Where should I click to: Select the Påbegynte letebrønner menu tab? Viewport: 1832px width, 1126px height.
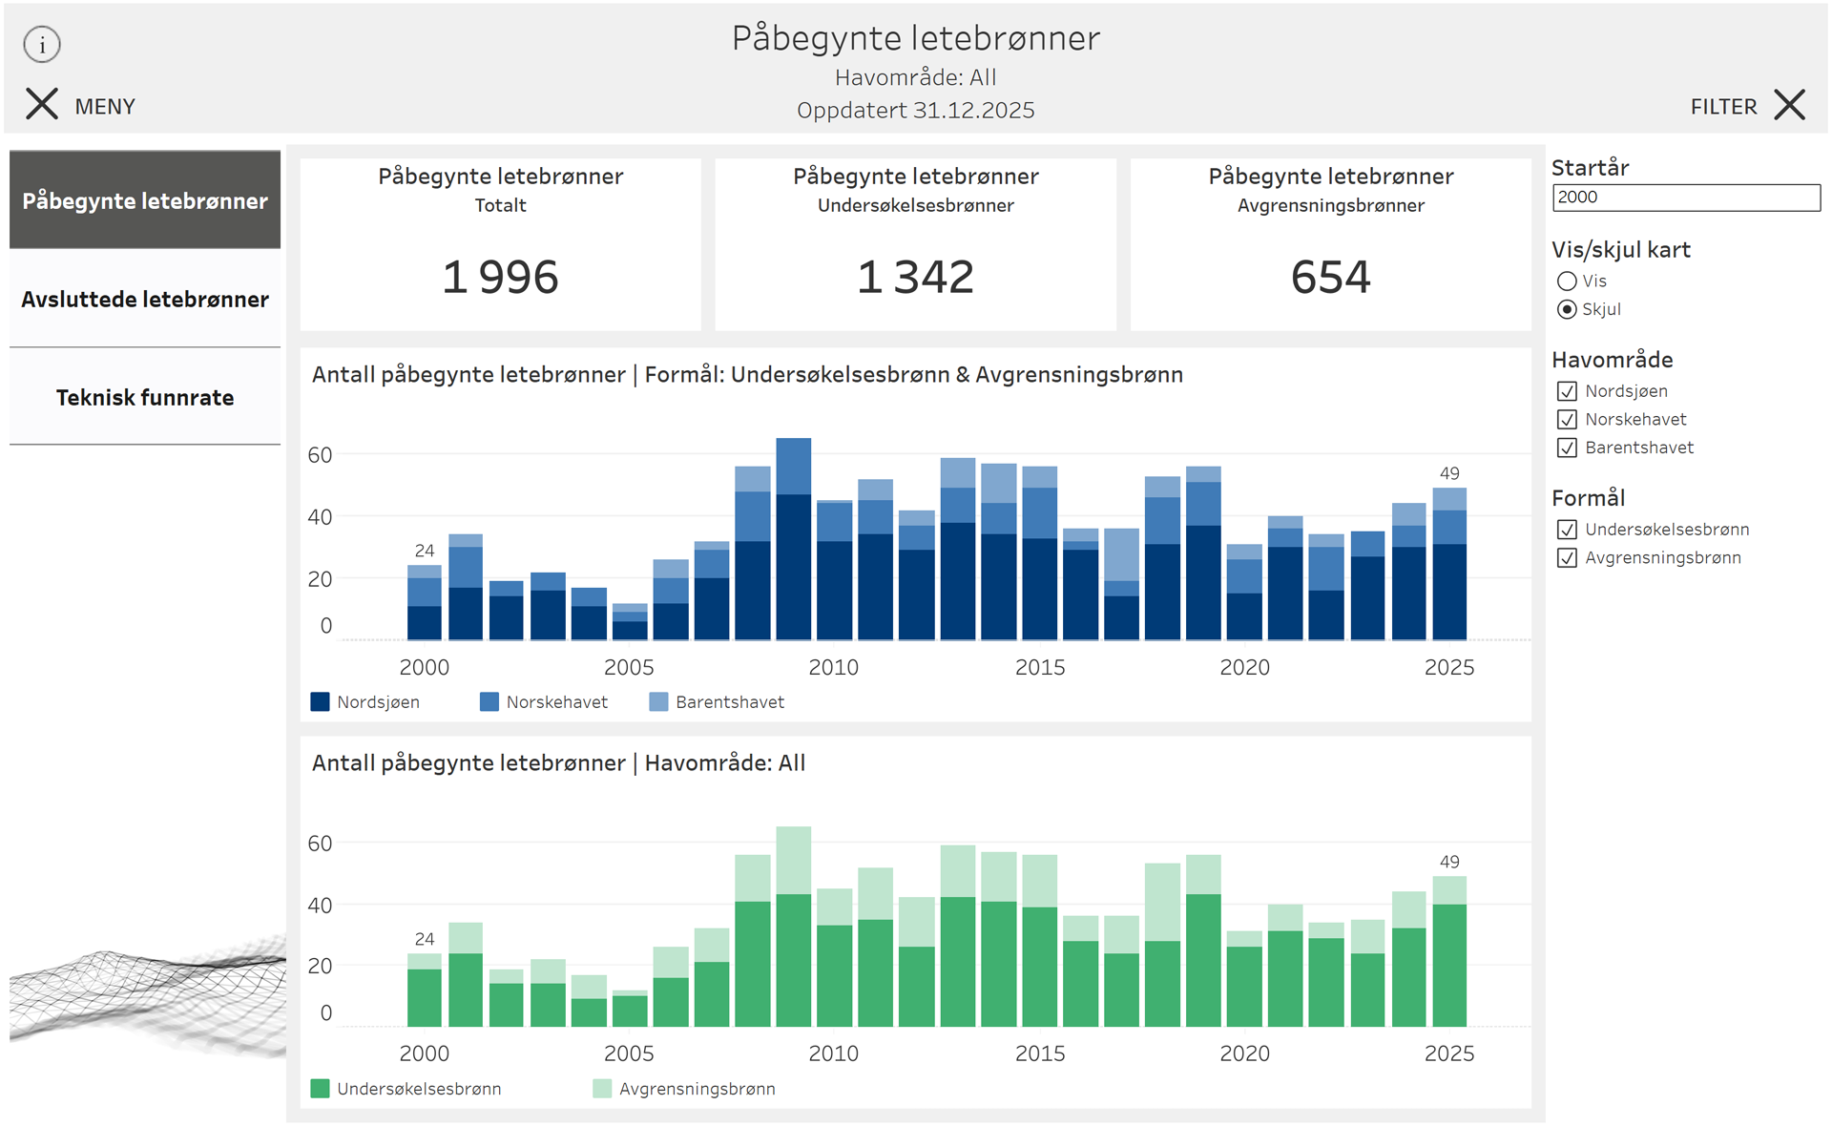pyautogui.click(x=145, y=200)
